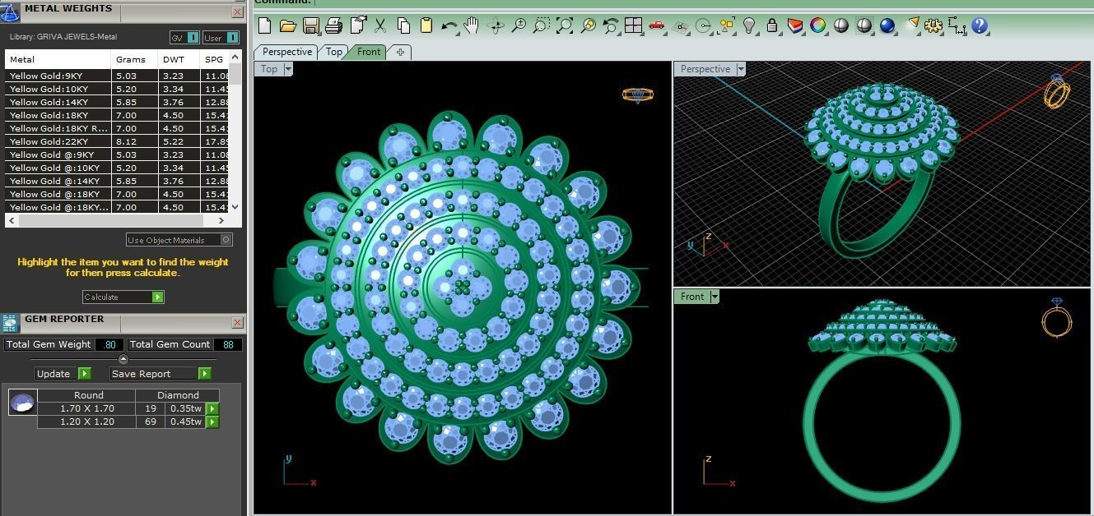Select the Zoom window tool
This screenshot has height=516, width=1094.
(x=541, y=25)
